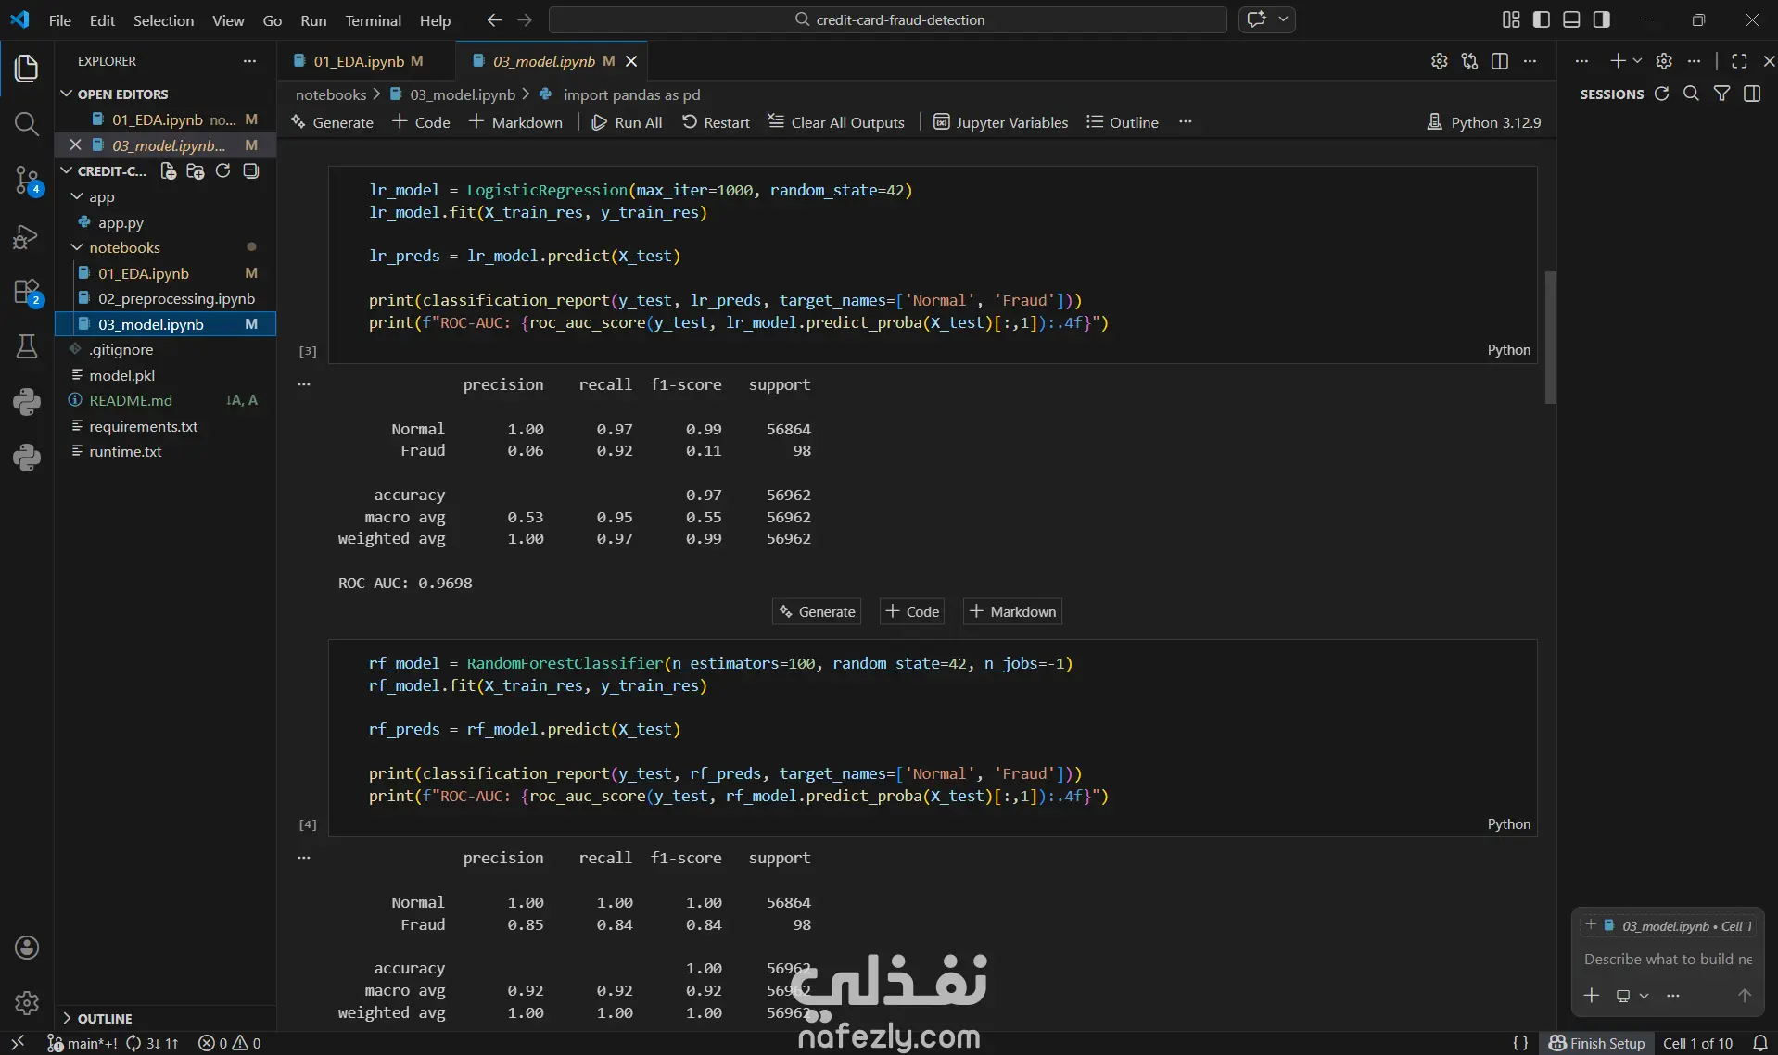The height and width of the screenshot is (1055, 1778).
Task: Open the Testing flask view
Action: pyautogui.click(x=26, y=346)
